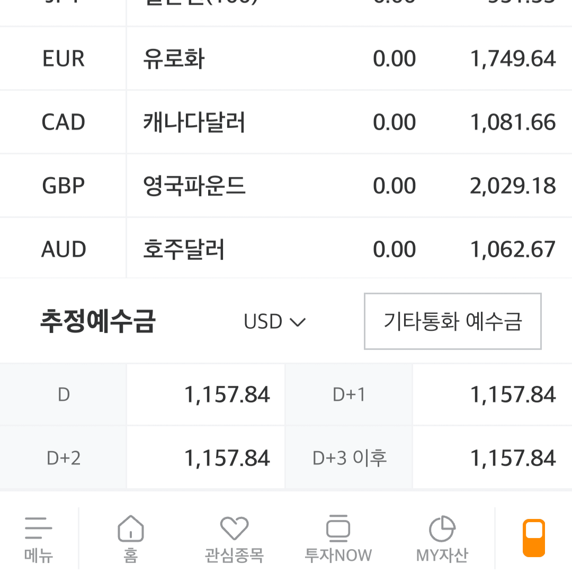This screenshot has width=572, height=581.
Task: Tap the EUR exchange rate 1,749.64
Action: [x=513, y=58]
